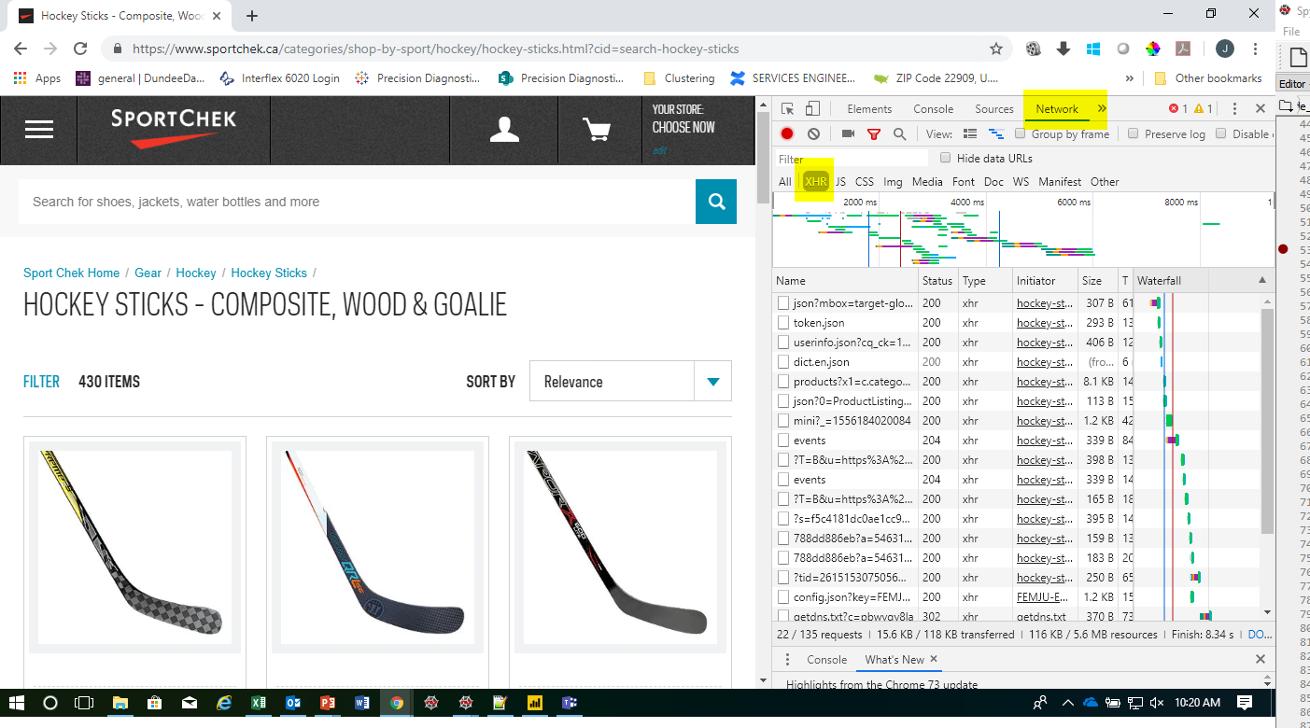Check the Hide data URLs option
The width and height of the screenshot is (1310, 728).
pyautogui.click(x=946, y=159)
